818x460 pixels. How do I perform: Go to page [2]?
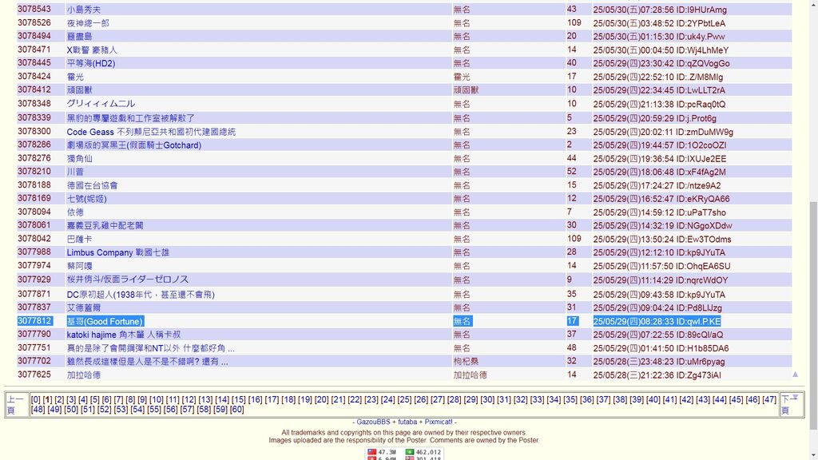pyautogui.click(x=59, y=399)
